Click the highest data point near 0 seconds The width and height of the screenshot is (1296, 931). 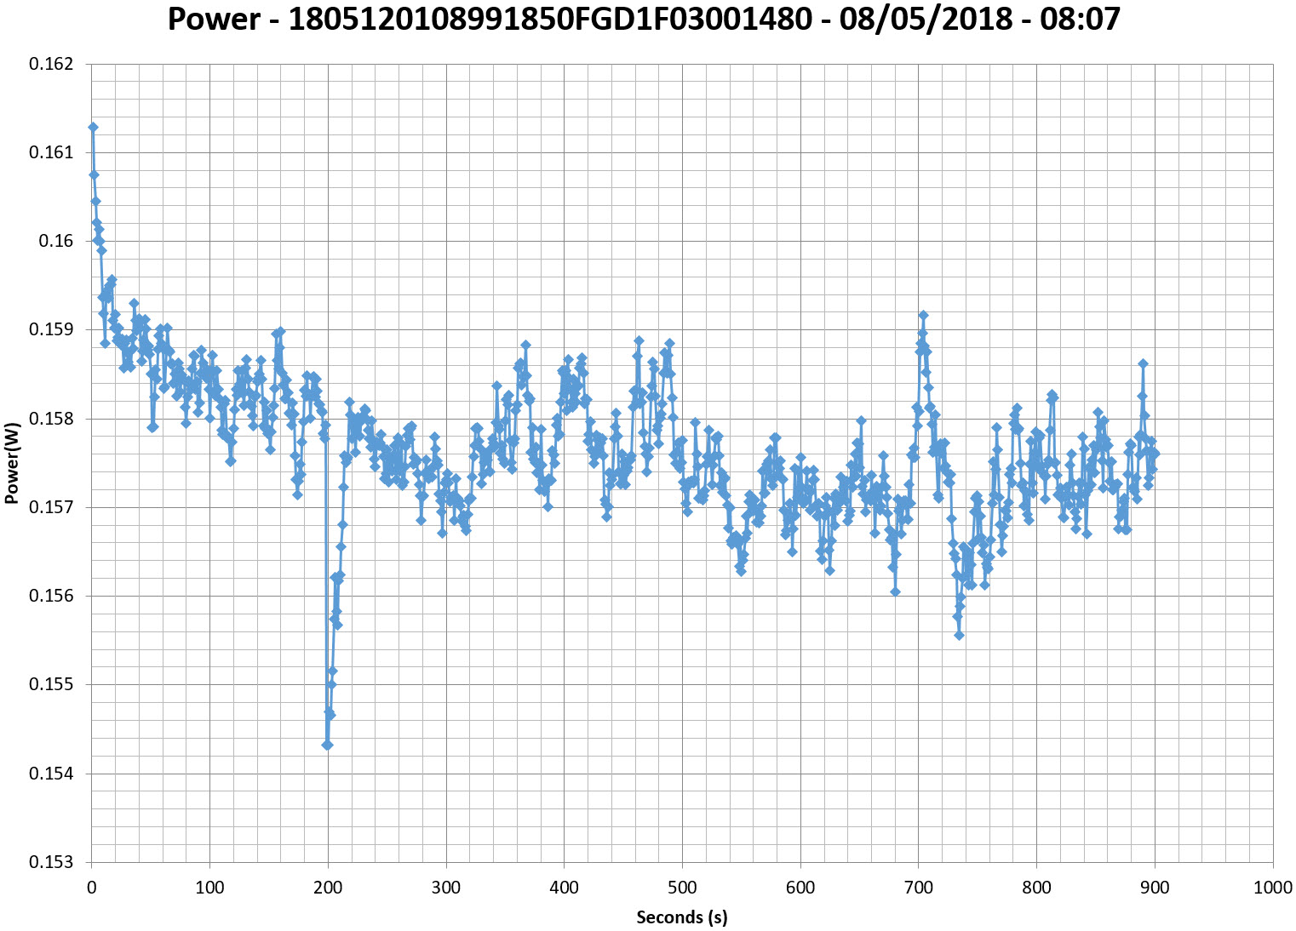pyautogui.click(x=93, y=127)
